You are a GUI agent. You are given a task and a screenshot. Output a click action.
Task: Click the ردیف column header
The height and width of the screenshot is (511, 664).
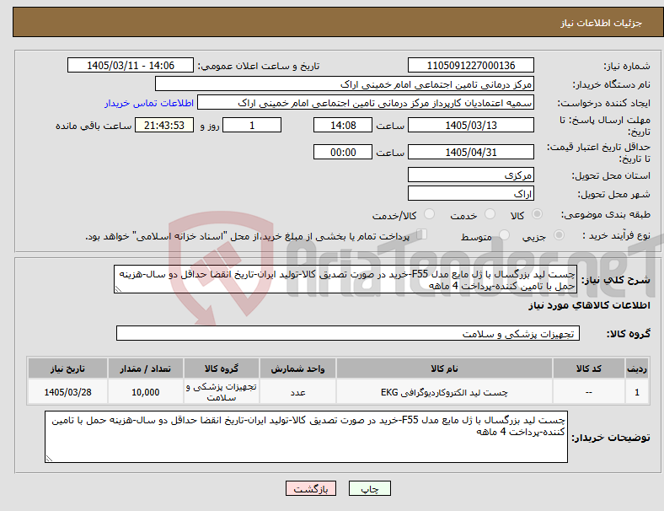pyautogui.click(x=636, y=368)
